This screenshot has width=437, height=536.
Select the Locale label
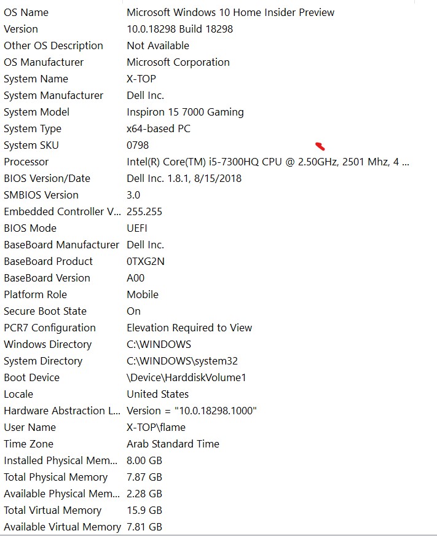(18, 394)
